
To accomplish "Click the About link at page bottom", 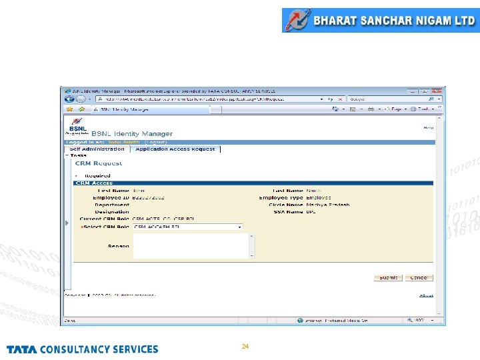I will tap(426, 295).
